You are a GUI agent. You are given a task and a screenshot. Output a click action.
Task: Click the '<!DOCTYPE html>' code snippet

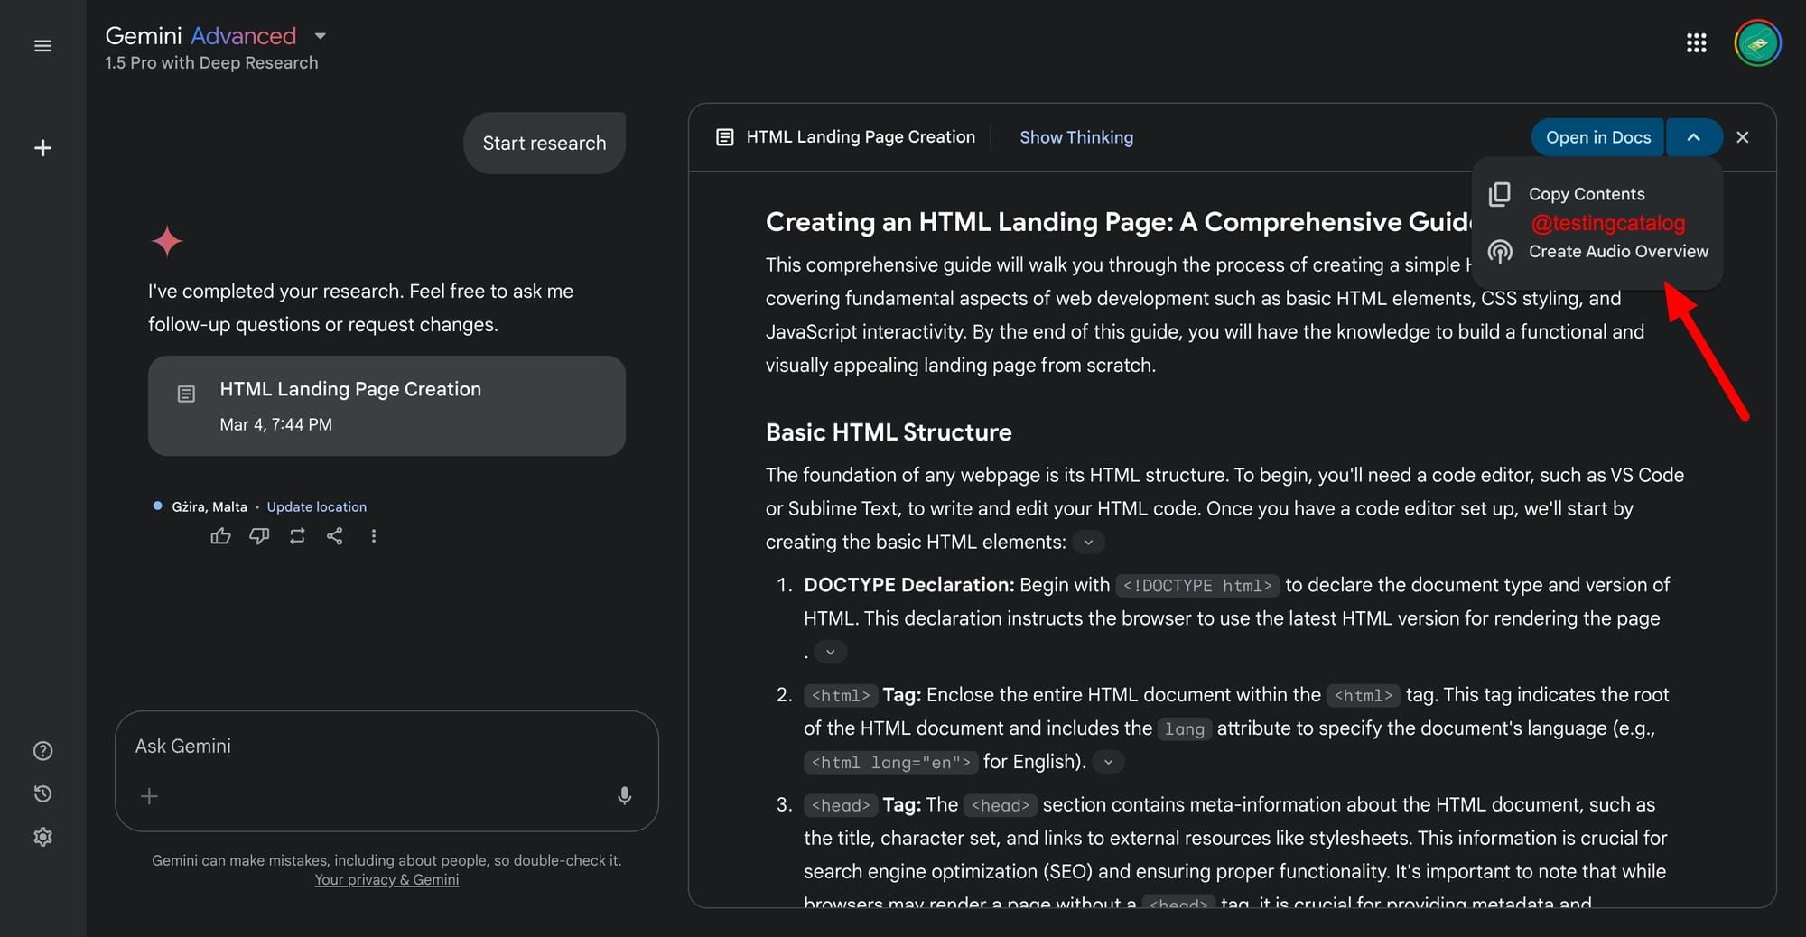click(1197, 586)
